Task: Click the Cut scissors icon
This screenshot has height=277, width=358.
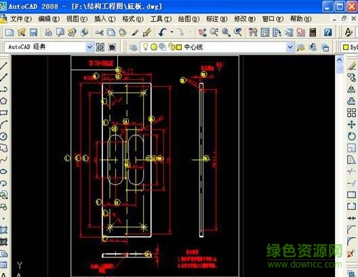Action: pyautogui.click(x=99, y=33)
